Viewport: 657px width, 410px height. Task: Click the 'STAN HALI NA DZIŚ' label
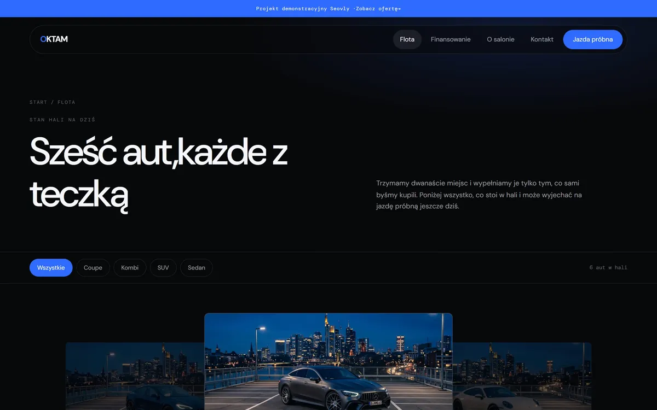pyautogui.click(x=62, y=120)
